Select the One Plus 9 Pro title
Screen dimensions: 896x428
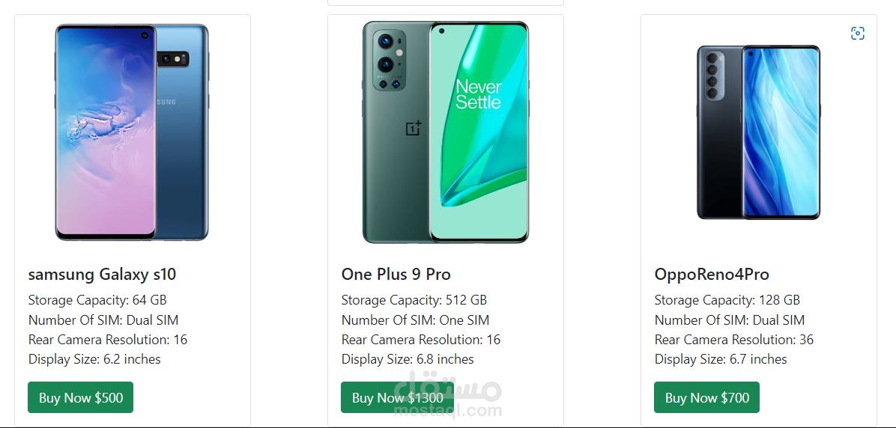coord(396,275)
